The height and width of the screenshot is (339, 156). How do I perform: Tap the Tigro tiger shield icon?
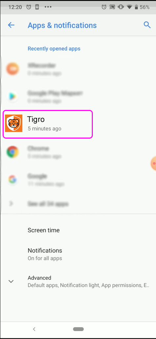pos(13,123)
